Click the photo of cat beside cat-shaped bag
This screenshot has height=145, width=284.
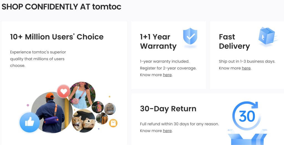tap(83, 121)
